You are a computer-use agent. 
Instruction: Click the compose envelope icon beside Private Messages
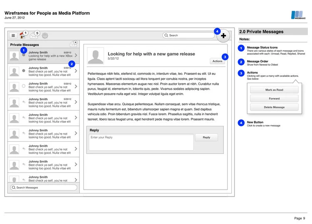pos(73,44)
